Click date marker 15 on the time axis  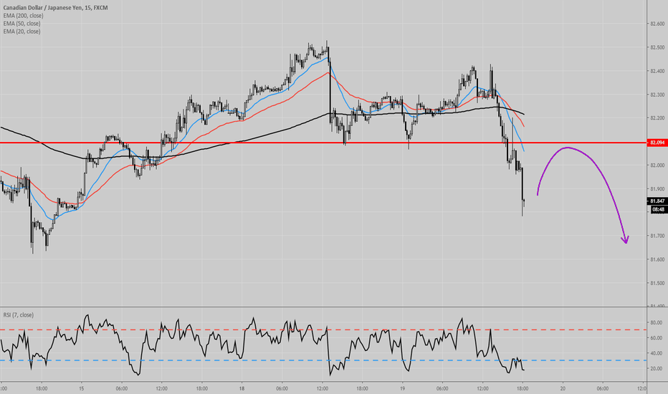[x=81, y=388]
